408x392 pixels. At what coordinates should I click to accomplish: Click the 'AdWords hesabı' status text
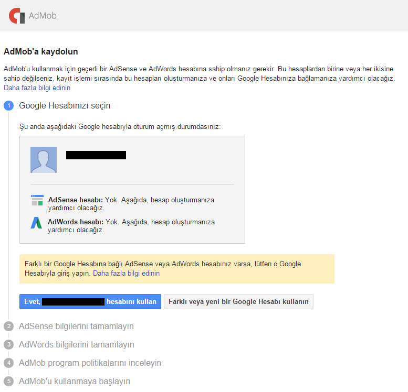coord(131,225)
